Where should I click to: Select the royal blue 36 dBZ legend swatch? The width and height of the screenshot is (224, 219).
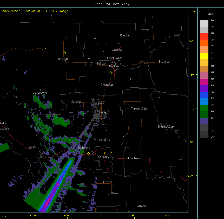click(x=204, y=95)
